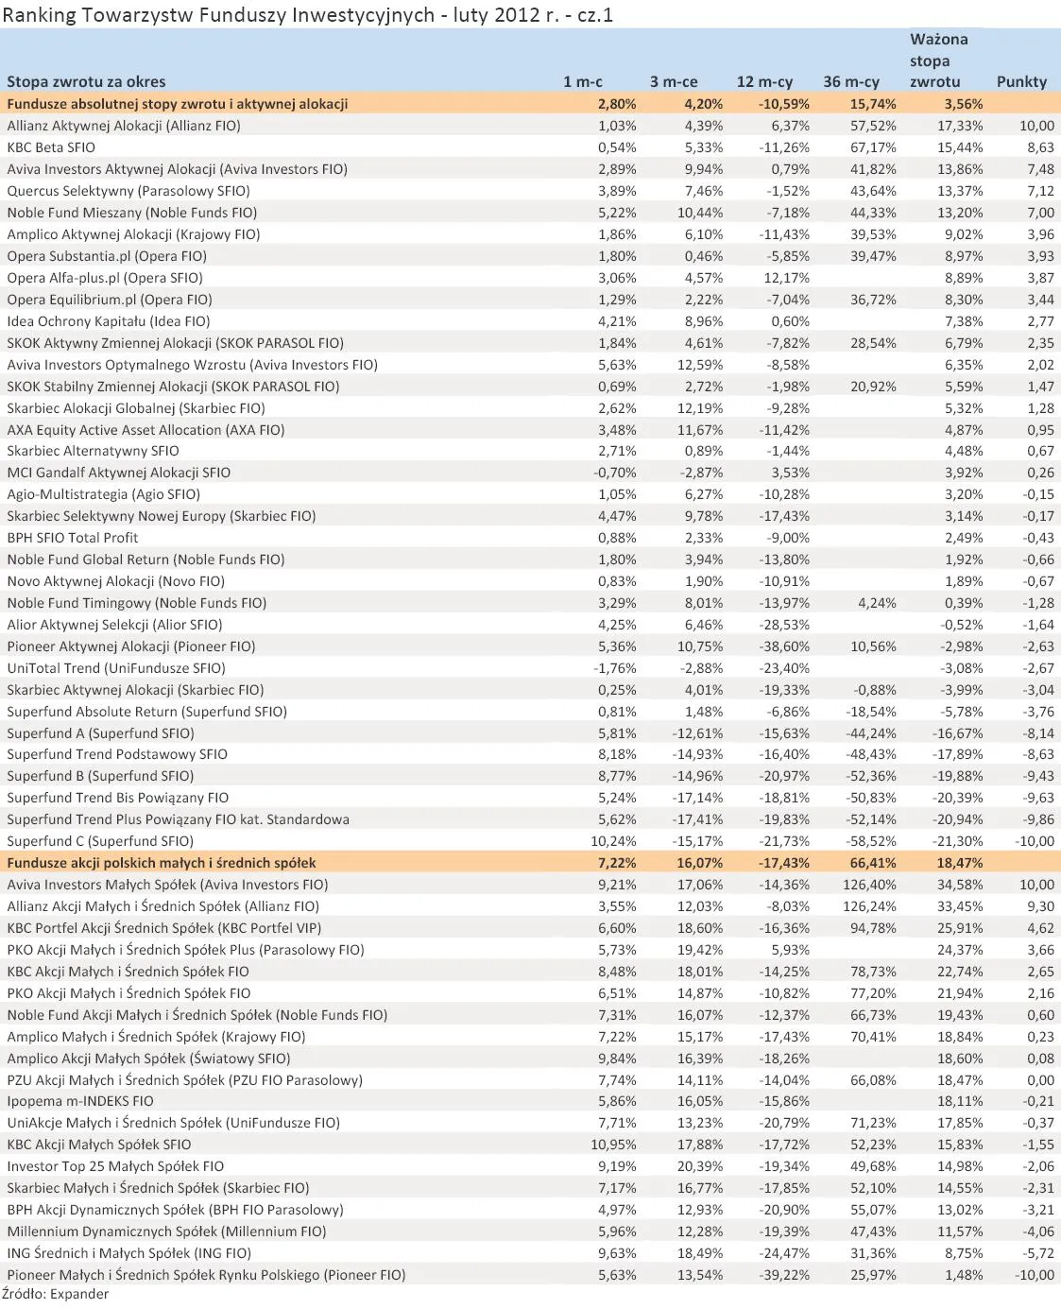Select the 'Ważona stopa zwrotu' column header
The image size is (1061, 1309).
[939, 60]
